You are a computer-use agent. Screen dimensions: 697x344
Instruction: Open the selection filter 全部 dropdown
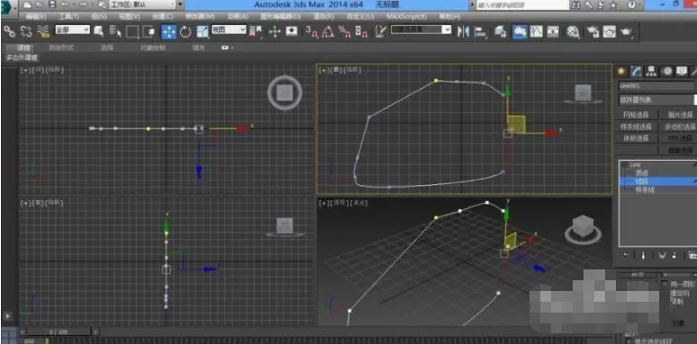(x=72, y=30)
